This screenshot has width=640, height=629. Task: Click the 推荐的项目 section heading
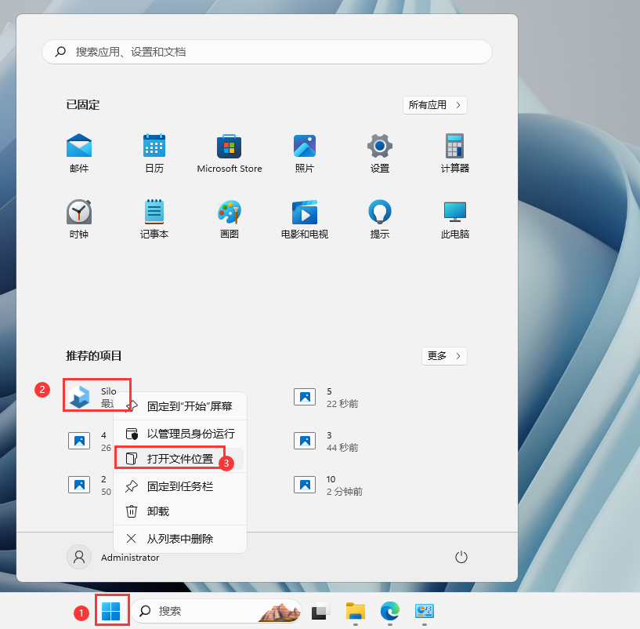[x=94, y=355]
